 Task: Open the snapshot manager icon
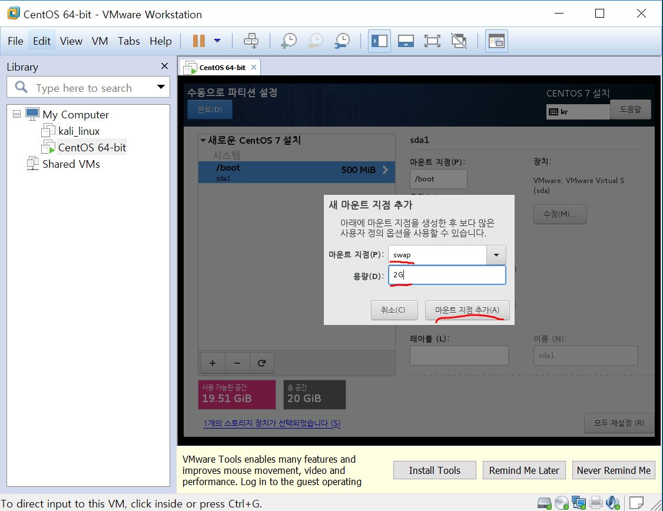tap(342, 41)
